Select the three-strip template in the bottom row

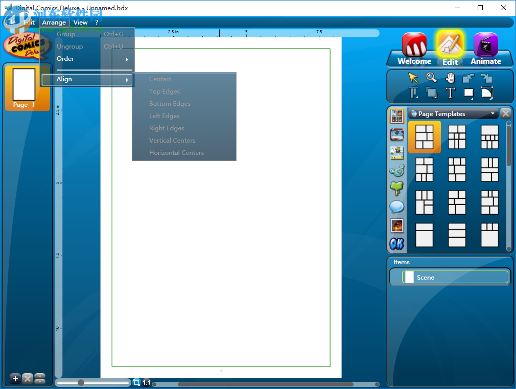[x=457, y=235]
